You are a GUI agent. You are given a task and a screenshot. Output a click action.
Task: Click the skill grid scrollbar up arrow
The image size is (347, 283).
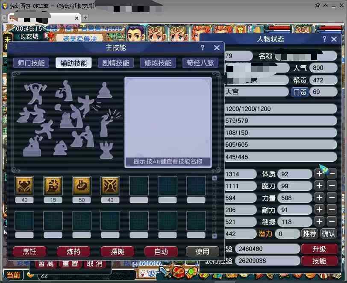215,178
